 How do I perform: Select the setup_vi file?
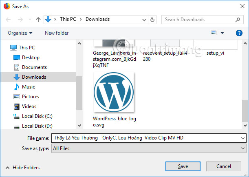tap(215, 53)
